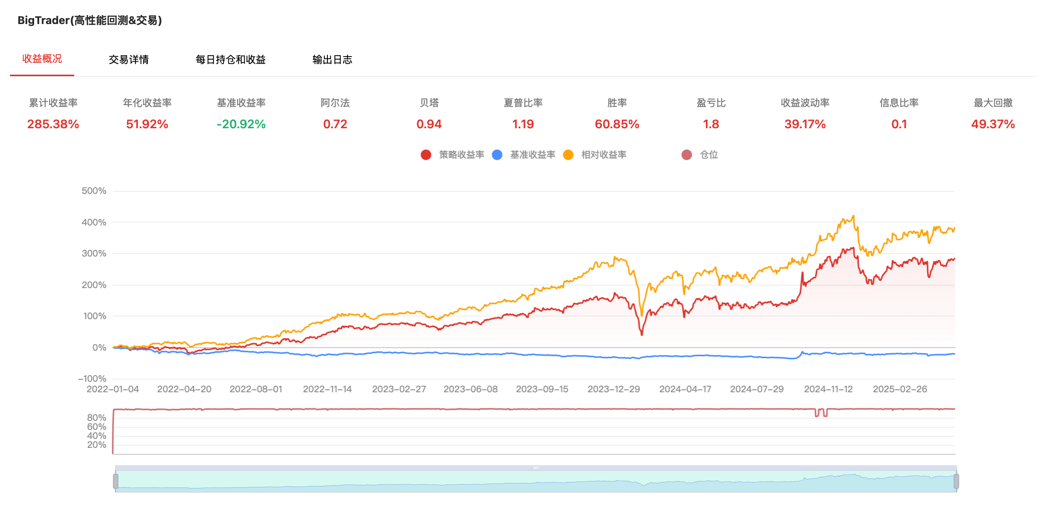Click the 2023-12-29 date label on the x-axis
This screenshot has height=513, width=1043.
click(x=614, y=389)
